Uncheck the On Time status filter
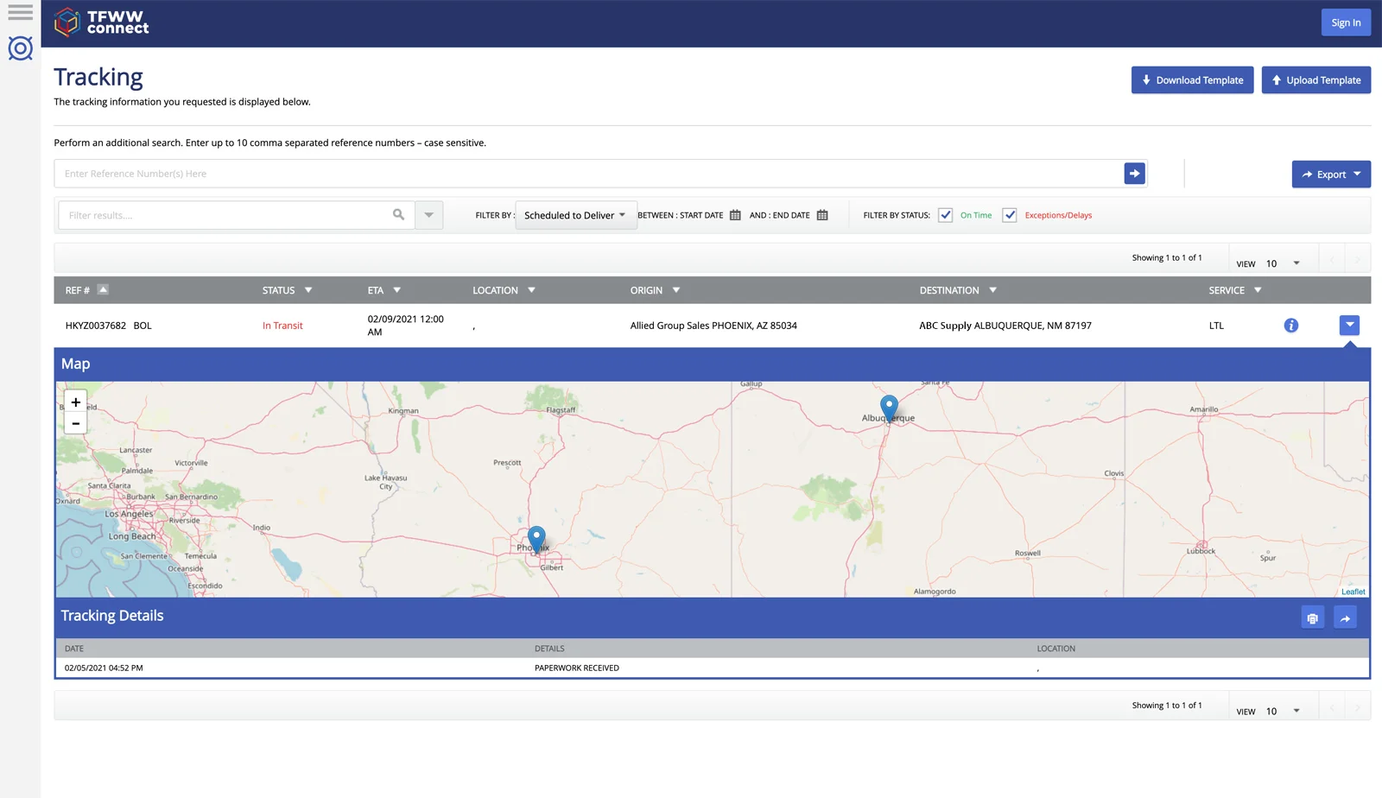This screenshot has height=798, width=1382. (946, 215)
